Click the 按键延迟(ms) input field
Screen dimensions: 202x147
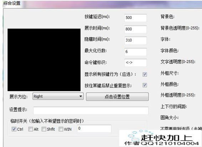pos(136,18)
